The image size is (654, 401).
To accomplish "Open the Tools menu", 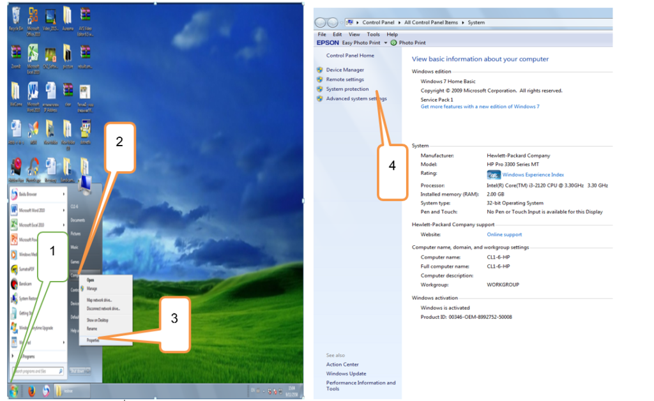I will (373, 34).
